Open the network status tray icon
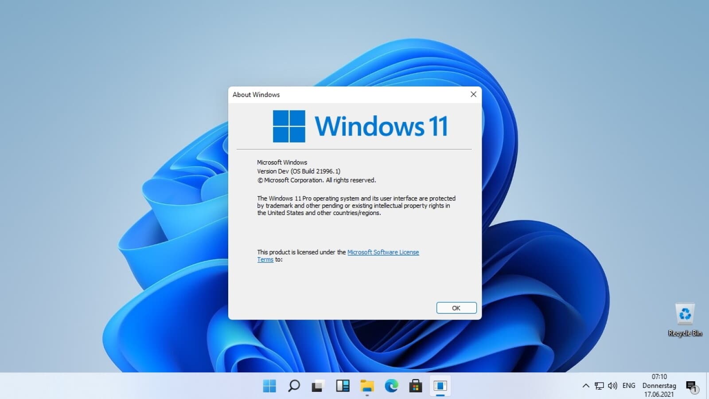The image size is (709, 399). coord(599,386)
